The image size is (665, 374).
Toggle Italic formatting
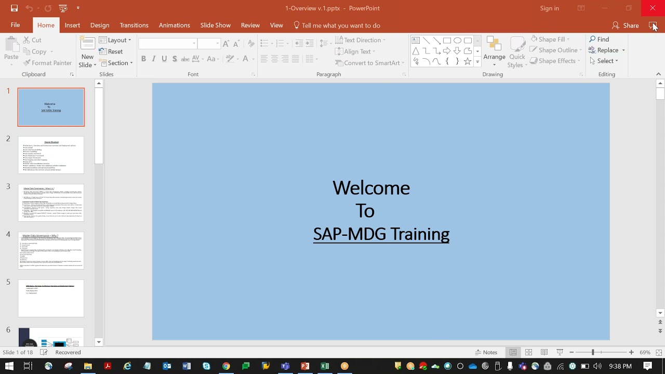154,59
